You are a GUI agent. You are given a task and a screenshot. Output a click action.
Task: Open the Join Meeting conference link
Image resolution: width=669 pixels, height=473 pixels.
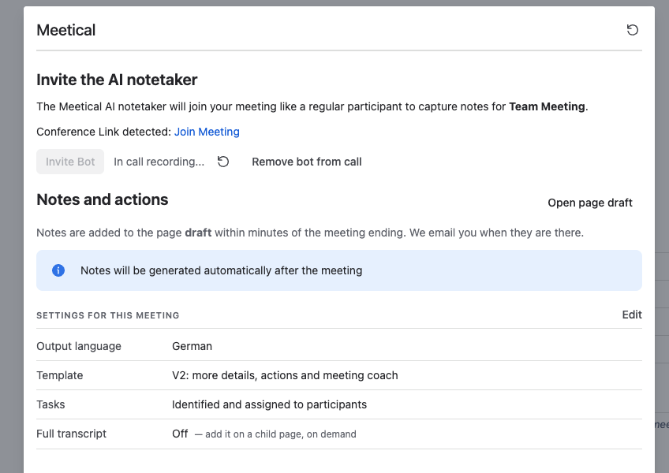pyautogui.click(x=207, y=132)
